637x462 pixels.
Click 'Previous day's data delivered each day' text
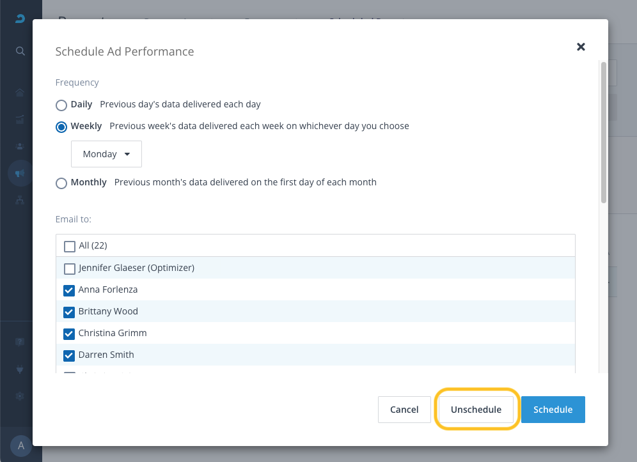[180, 104]
